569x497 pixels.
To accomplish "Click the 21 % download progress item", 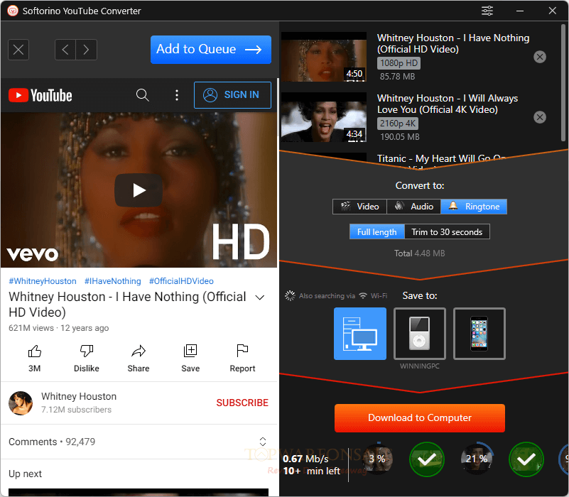I will [x=477, y=459].
